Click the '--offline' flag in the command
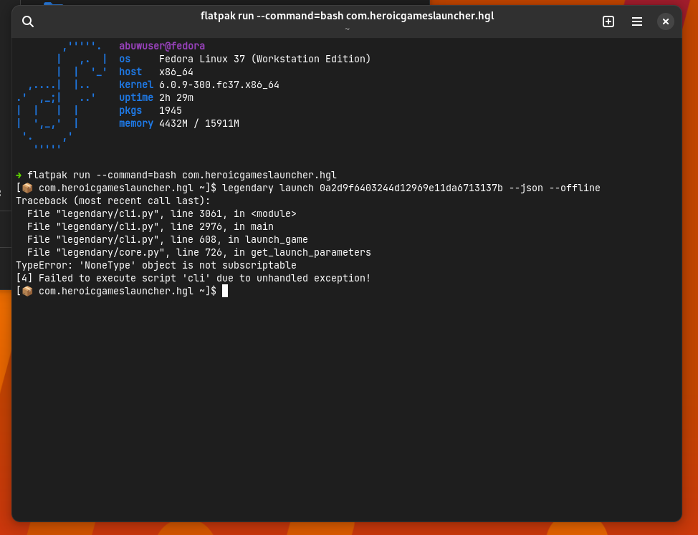Viewport: 698px width, 535px height. pos(575,188)
